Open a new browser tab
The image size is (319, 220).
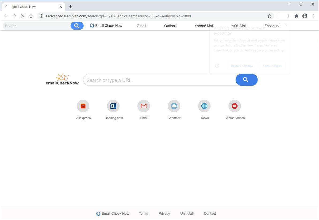[70, 7]
